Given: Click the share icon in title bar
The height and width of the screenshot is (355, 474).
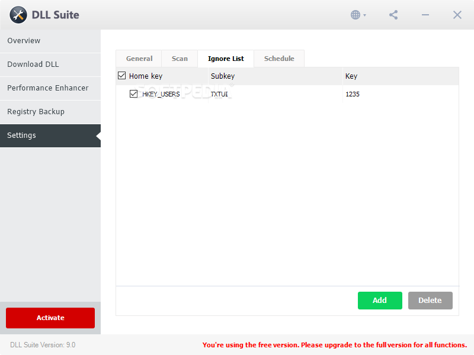Looking at the screenshot, I should (x=393, y=15).
